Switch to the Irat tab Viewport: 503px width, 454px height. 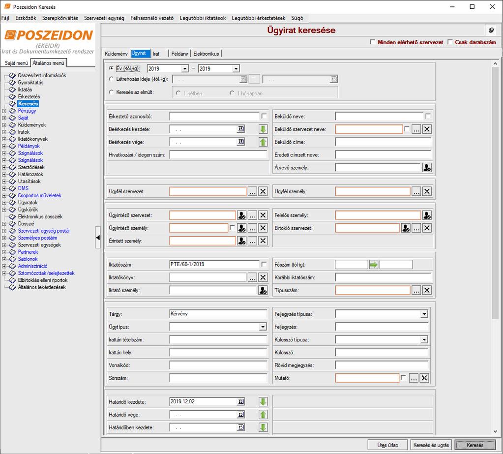(156, 54)
